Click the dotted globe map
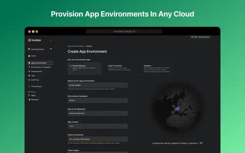The height and width of the screenshot is (153, 245). pos(178,108)
